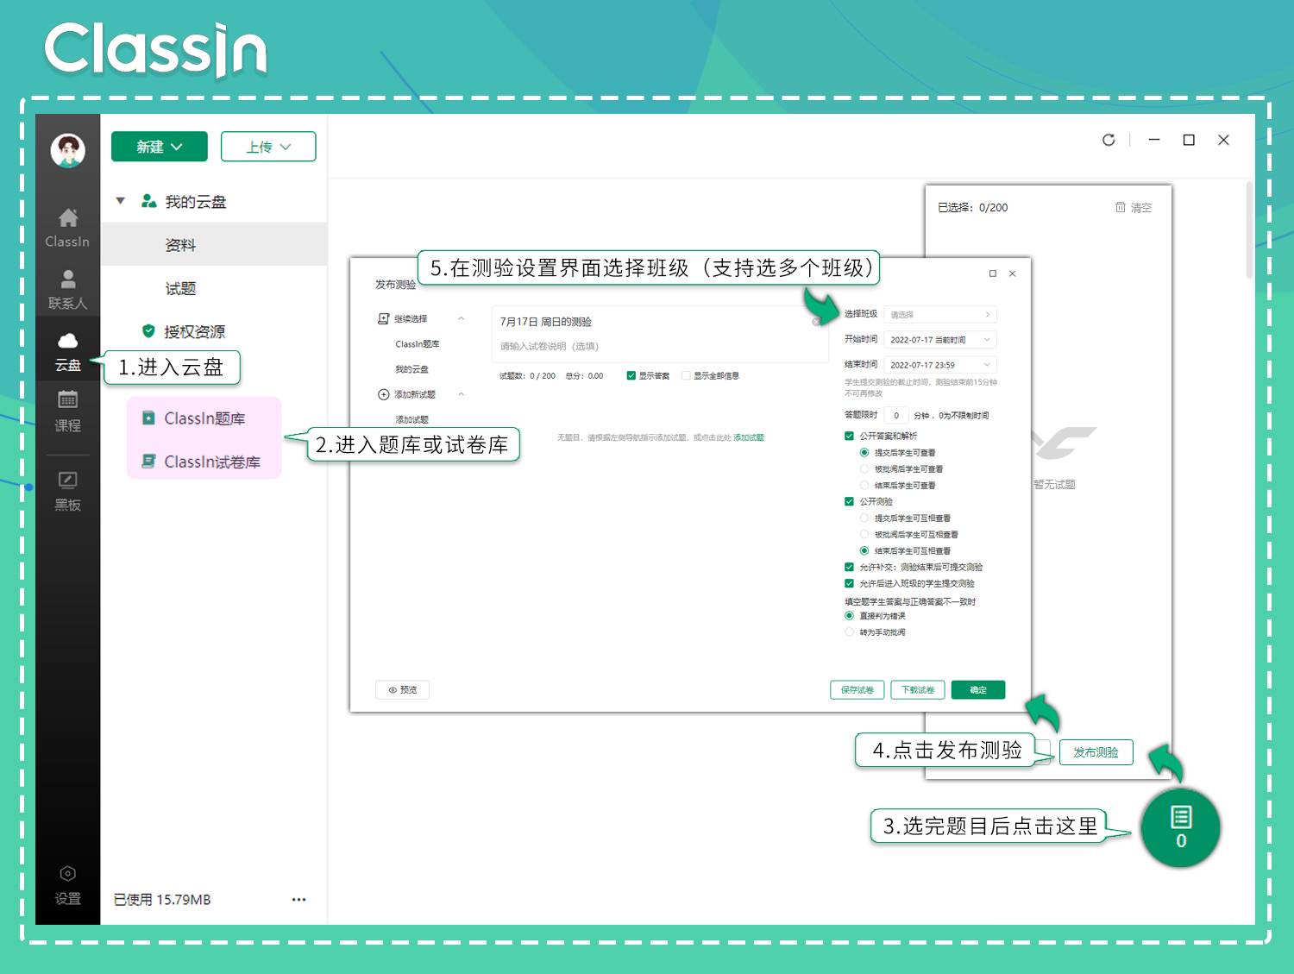Toggle the 显示答案 checkbox
The height and width of the screenshot is (974, 1294).
coord(631,375)
